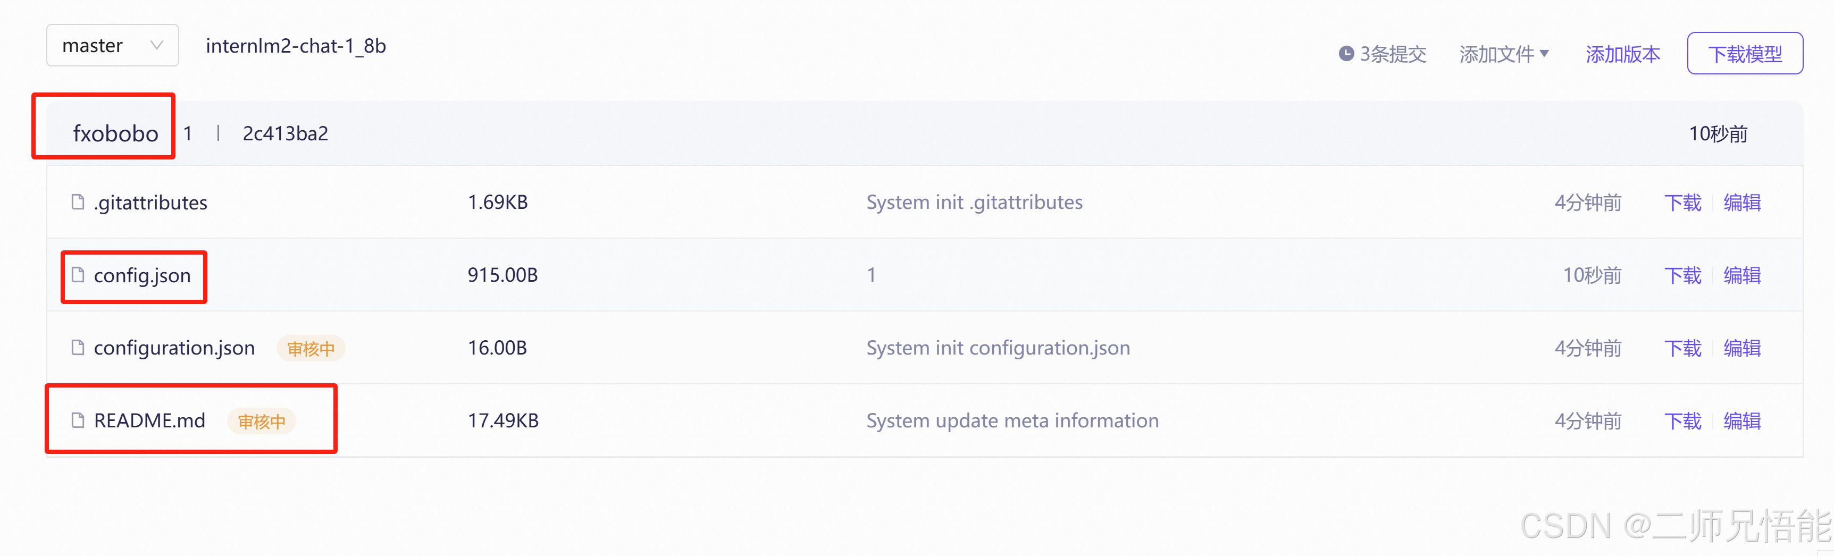Click the configuration.json file icon

point(78,348)
